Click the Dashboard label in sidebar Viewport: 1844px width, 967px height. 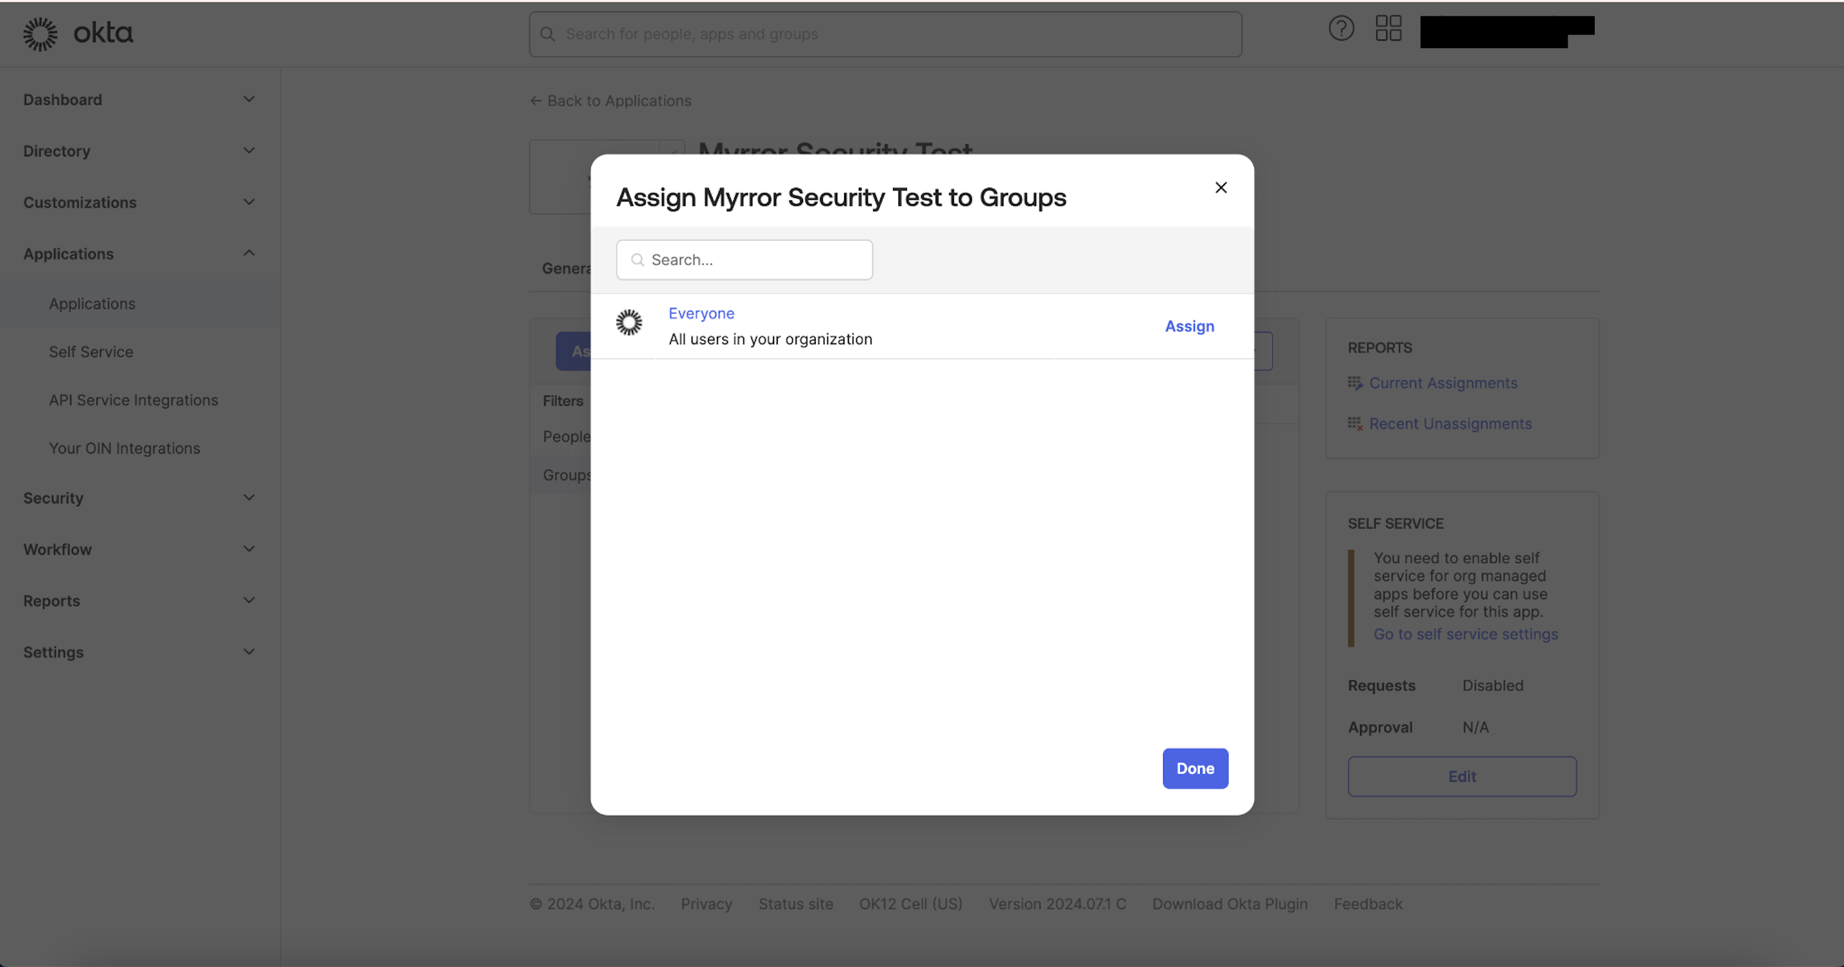[x=62, y=100]
